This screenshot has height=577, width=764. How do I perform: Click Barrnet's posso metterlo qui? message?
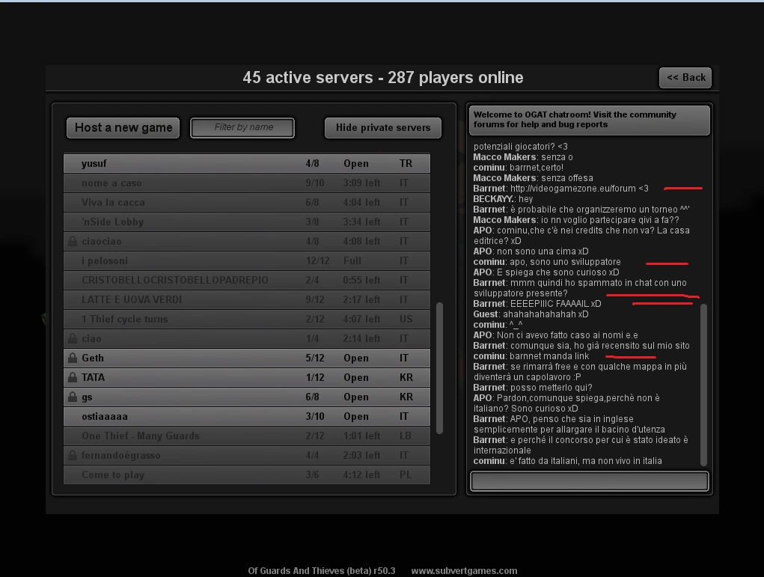[533, 388]
